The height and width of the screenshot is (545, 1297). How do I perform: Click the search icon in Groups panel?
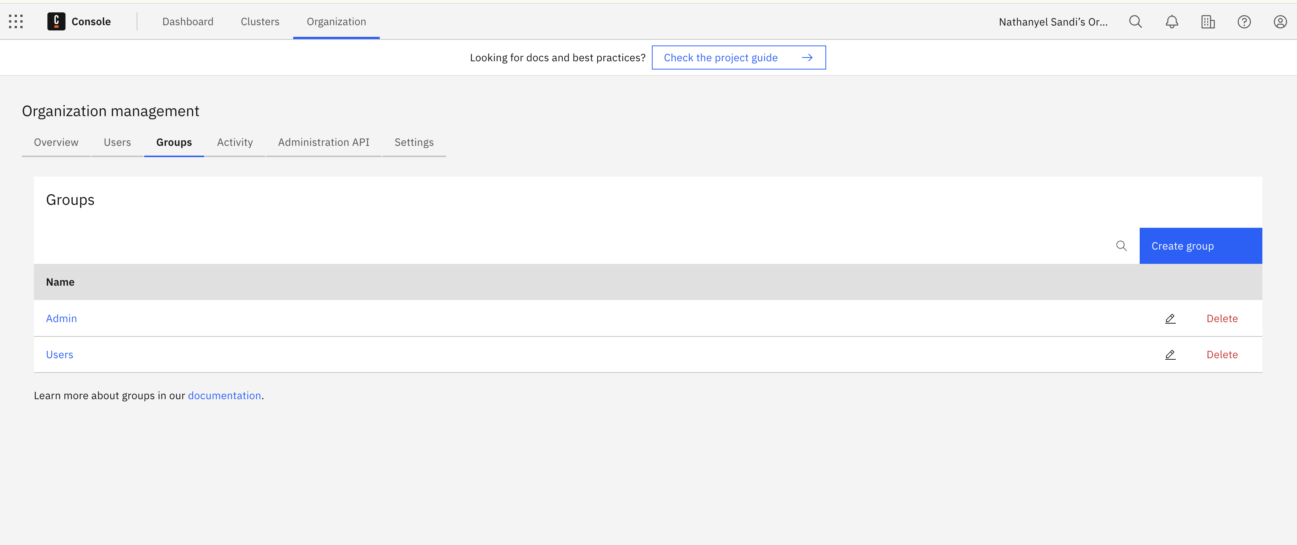1122,245
